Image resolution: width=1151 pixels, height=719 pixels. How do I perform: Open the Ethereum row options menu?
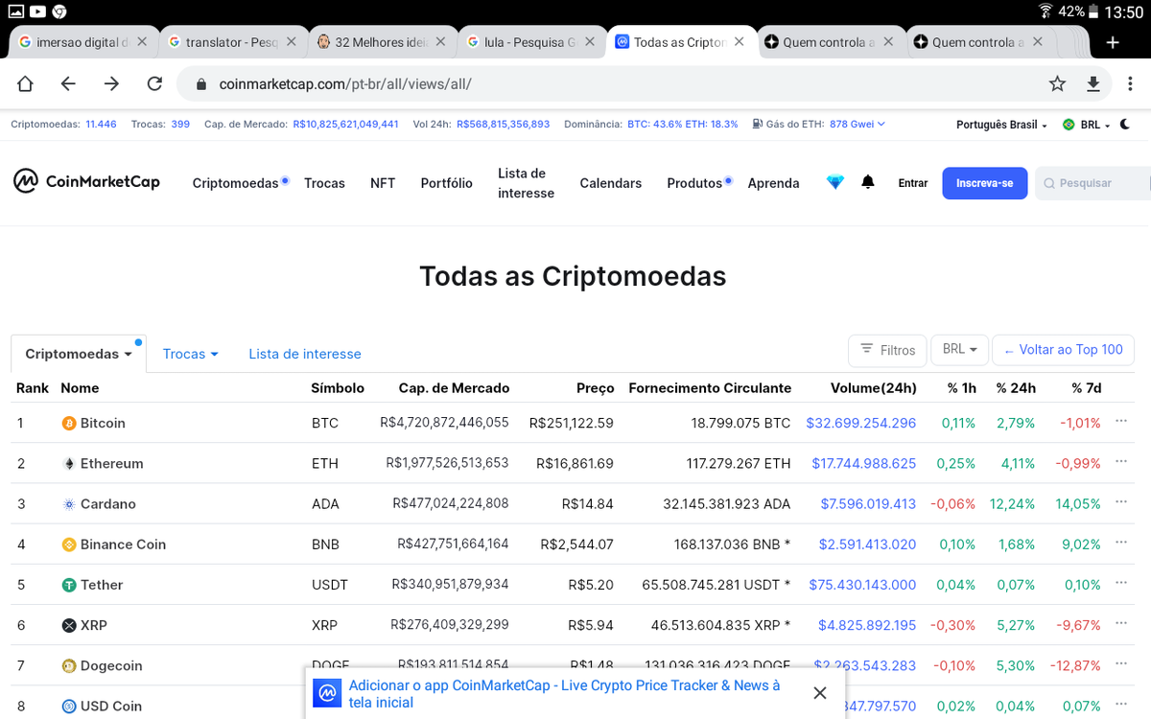[x=1121, y=462]
